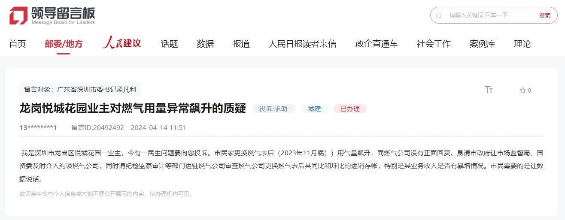Click the red 搜索 search button
The height and width of the screenshot is (220, 565).
[545, 15]
